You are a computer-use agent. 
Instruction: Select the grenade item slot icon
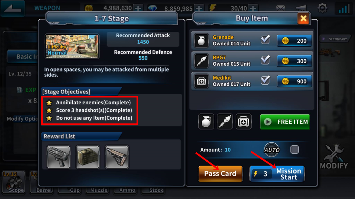pyautogui.click(x=206, y=122)
